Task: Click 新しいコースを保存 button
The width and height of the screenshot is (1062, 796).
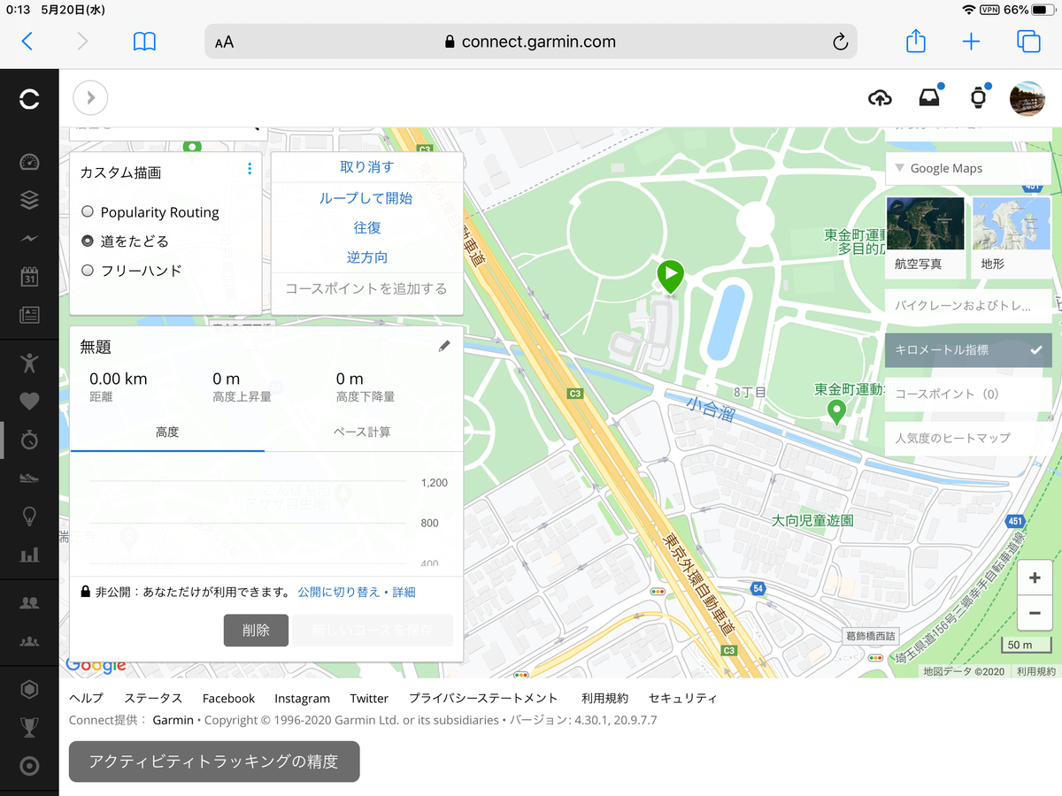Action: click(373, 631)
